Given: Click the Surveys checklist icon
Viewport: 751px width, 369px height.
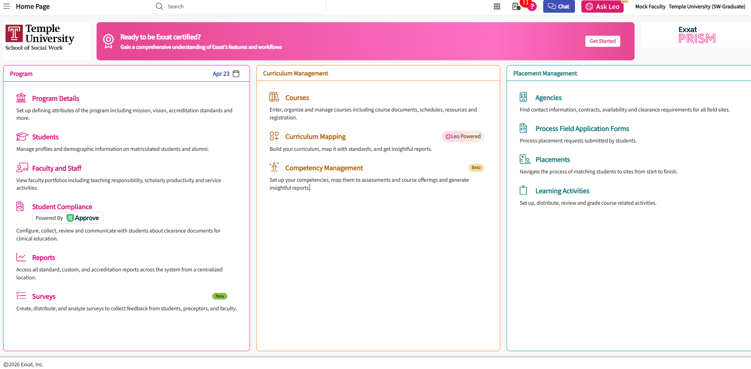Looking at the screenshot, I should pos(21,296).
